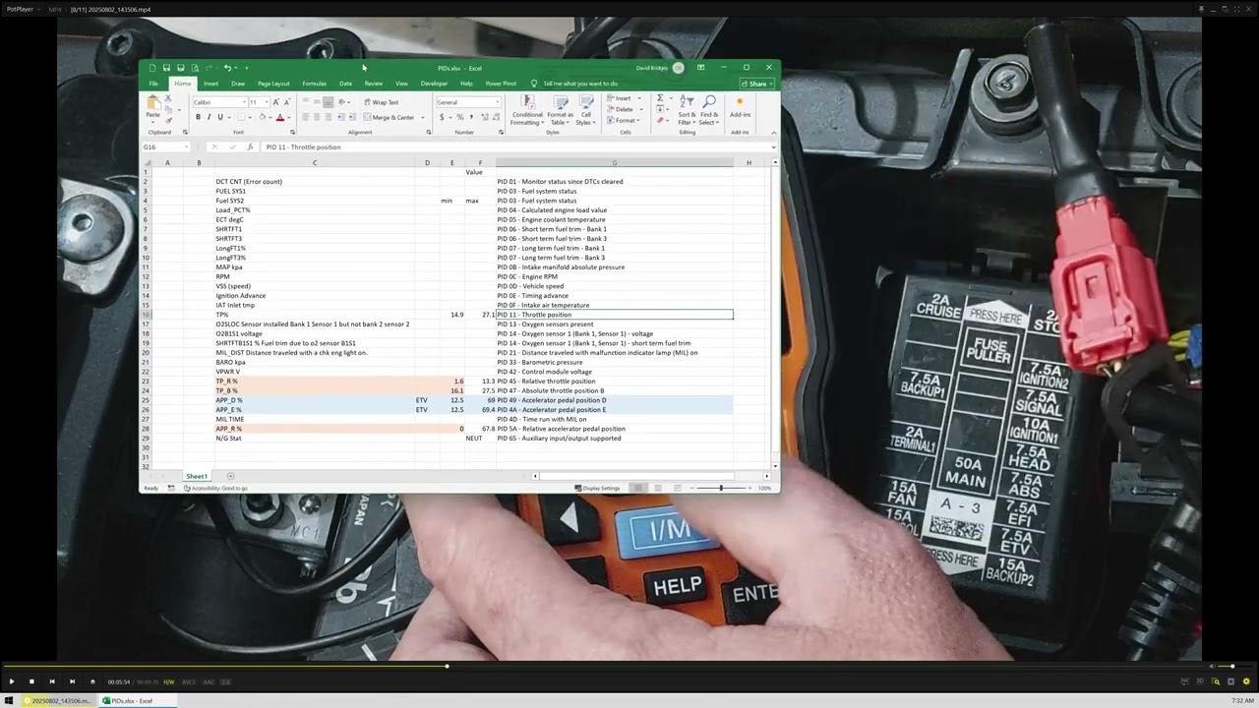Click the Increase Font Size icon
This screenshot has height=708, width=1259.
(276, 102)
